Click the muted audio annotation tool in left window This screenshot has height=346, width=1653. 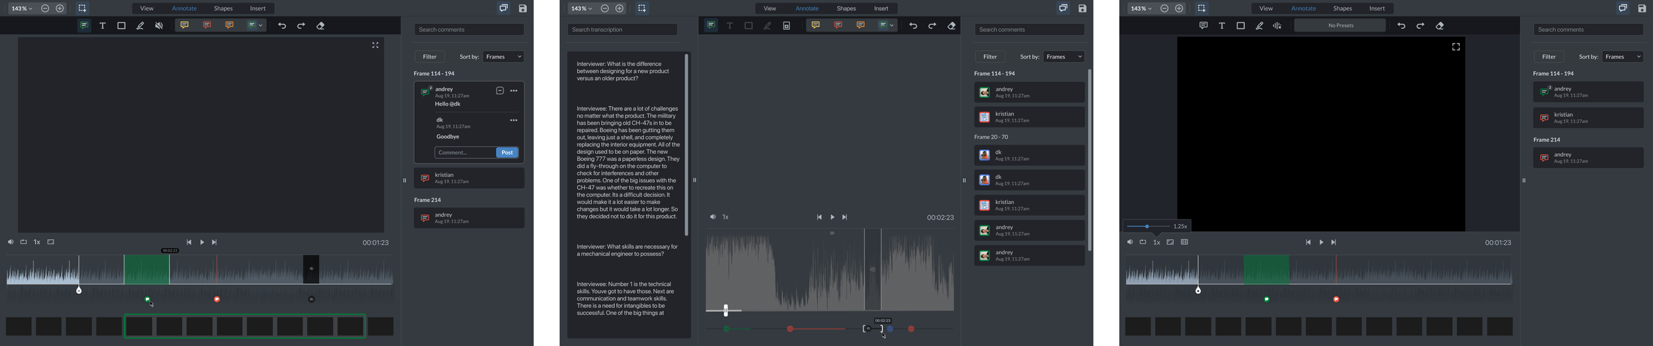(159, 26)
